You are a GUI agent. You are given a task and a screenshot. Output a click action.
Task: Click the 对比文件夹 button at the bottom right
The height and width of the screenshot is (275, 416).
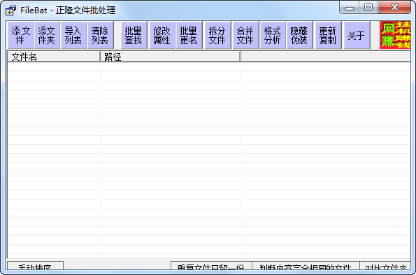click(385, 266)
